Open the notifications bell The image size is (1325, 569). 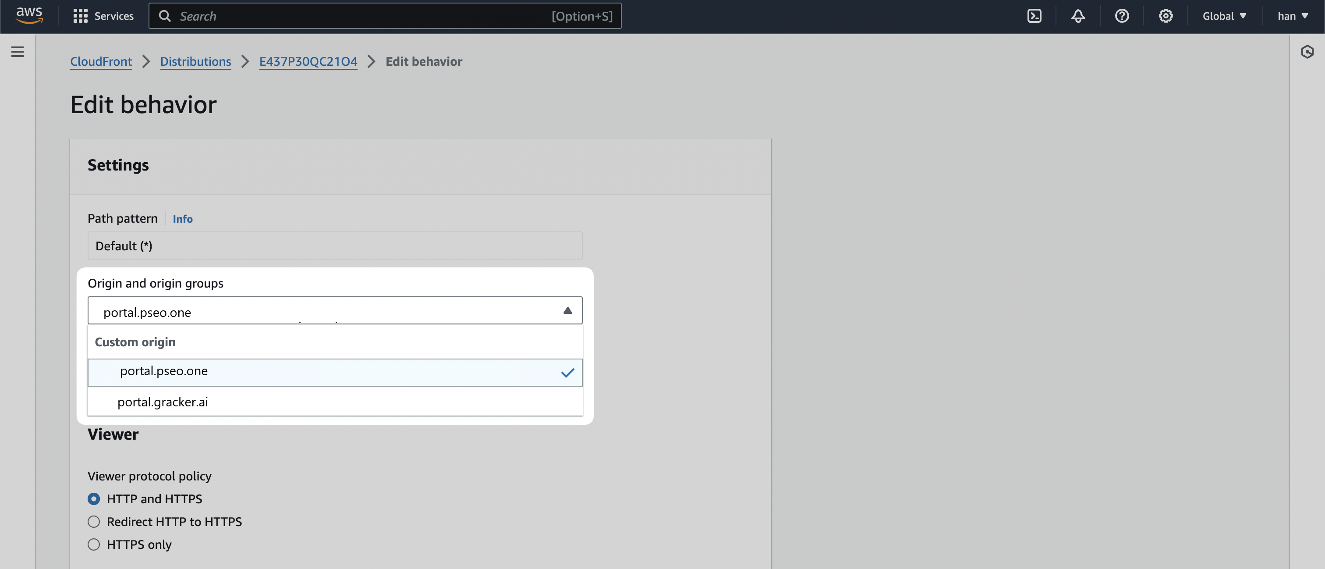pos(1078,16)
